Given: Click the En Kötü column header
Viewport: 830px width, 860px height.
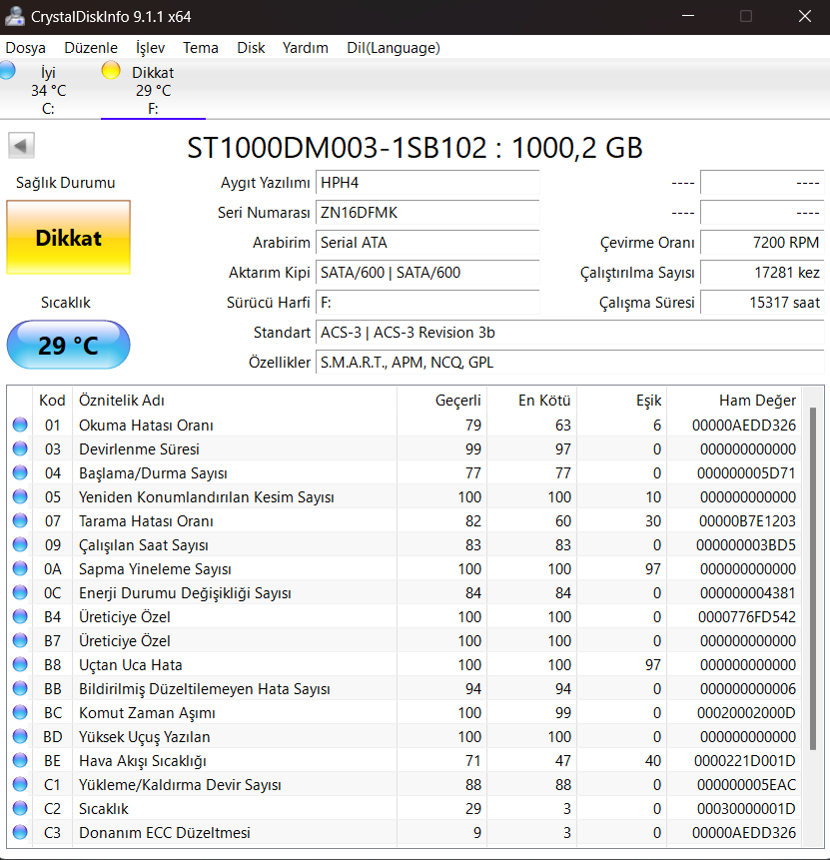Looking at the screenshot, I should click(x=531, y=401).
